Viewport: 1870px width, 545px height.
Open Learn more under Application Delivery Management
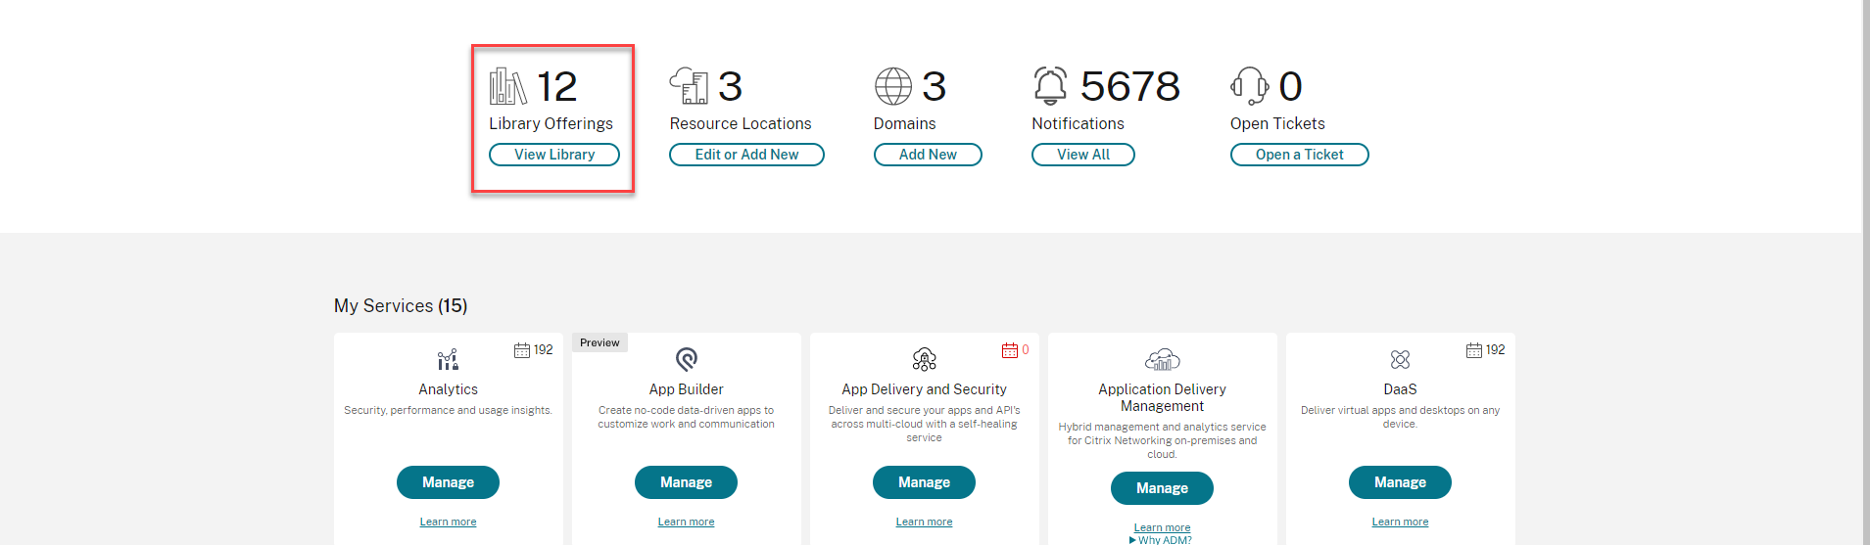coord(1162,527)
